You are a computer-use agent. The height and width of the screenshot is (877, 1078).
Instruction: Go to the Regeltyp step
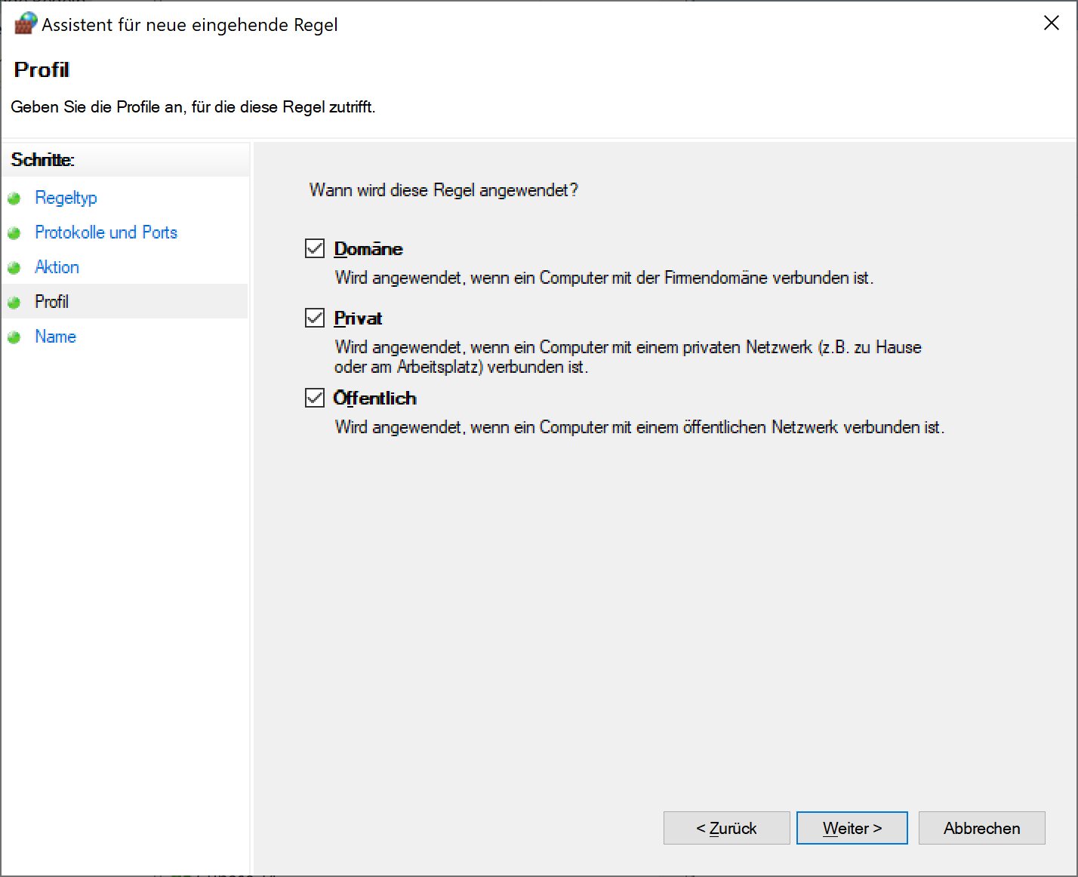click(x=66, y=198)
